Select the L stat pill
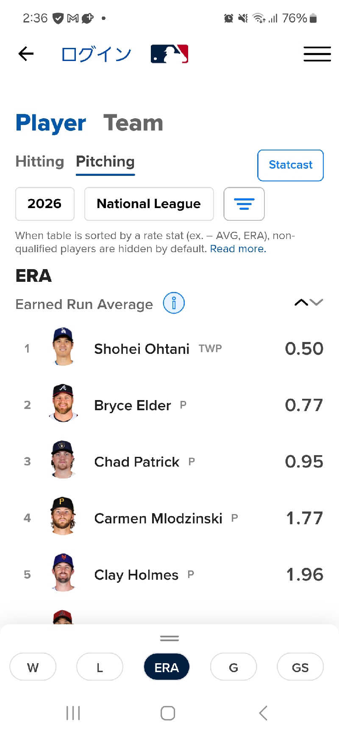Image resolution: width=339 pixels, height=734 pixels. 100,667
